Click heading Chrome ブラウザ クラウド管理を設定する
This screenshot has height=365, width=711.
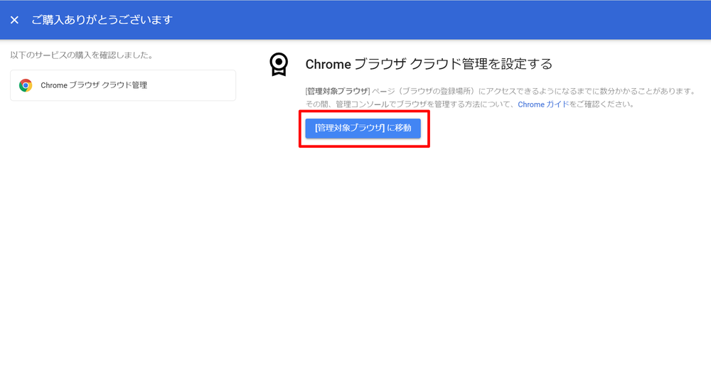pos(429,64)
